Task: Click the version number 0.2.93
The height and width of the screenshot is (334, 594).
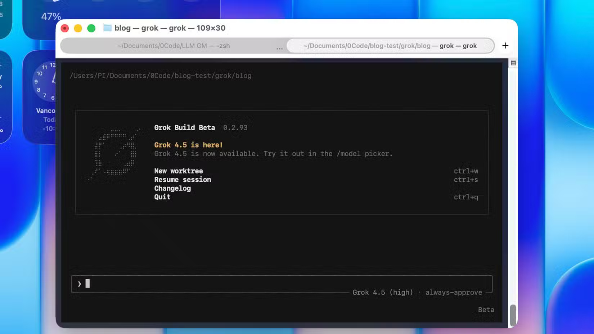Action: [x=235, y=127]
